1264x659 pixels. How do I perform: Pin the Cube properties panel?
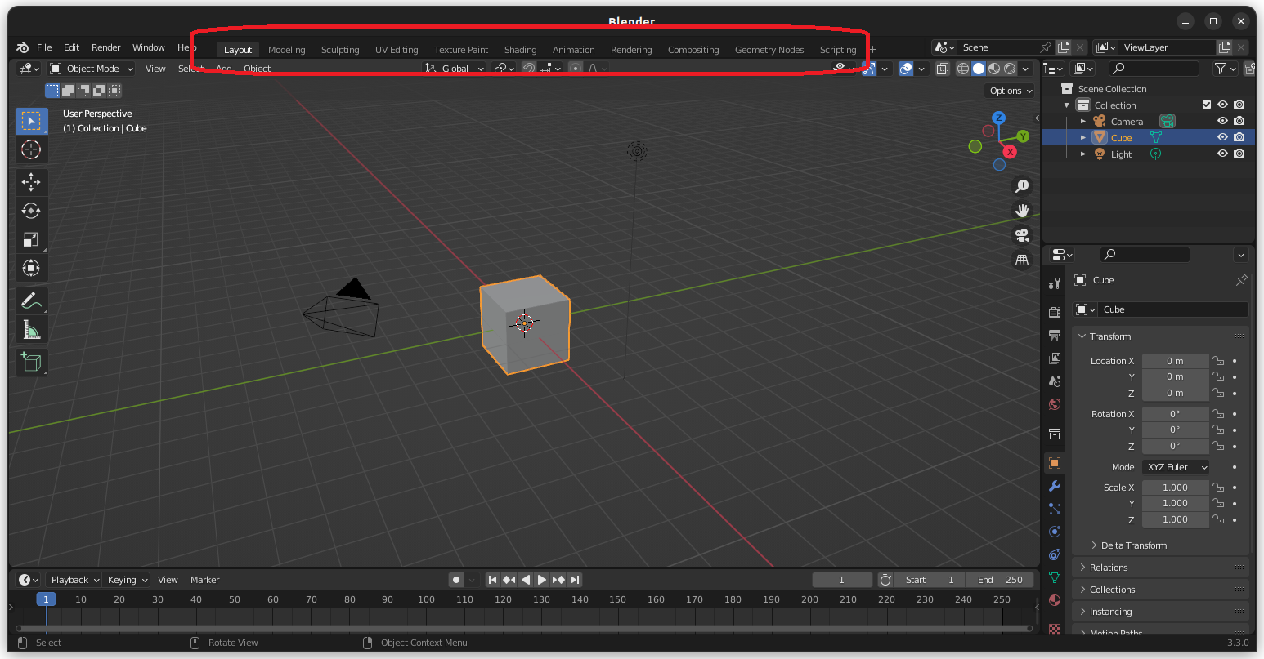coord(1241,280)
